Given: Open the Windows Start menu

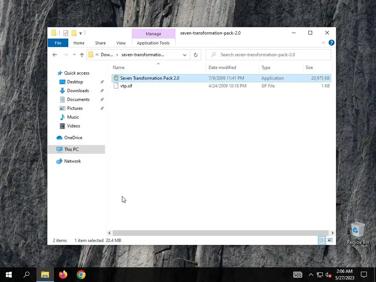Looking at the screenshot, I should click(9, 275).
